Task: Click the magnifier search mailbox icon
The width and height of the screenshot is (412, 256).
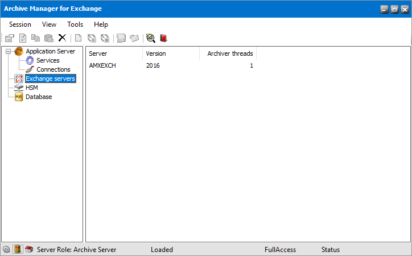Action: [x=151, y=38]
